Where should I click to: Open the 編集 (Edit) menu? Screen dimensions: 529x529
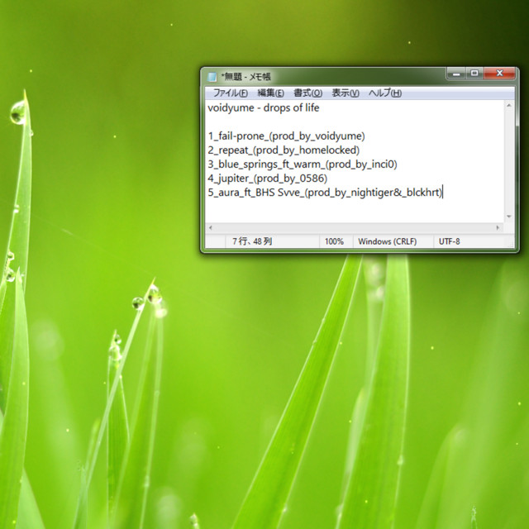coord(270,93)
